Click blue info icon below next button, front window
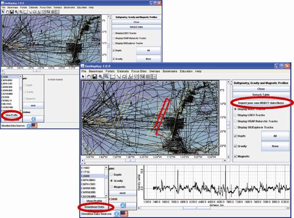Screen dimensions: 294x218 [x=122, y=205]
